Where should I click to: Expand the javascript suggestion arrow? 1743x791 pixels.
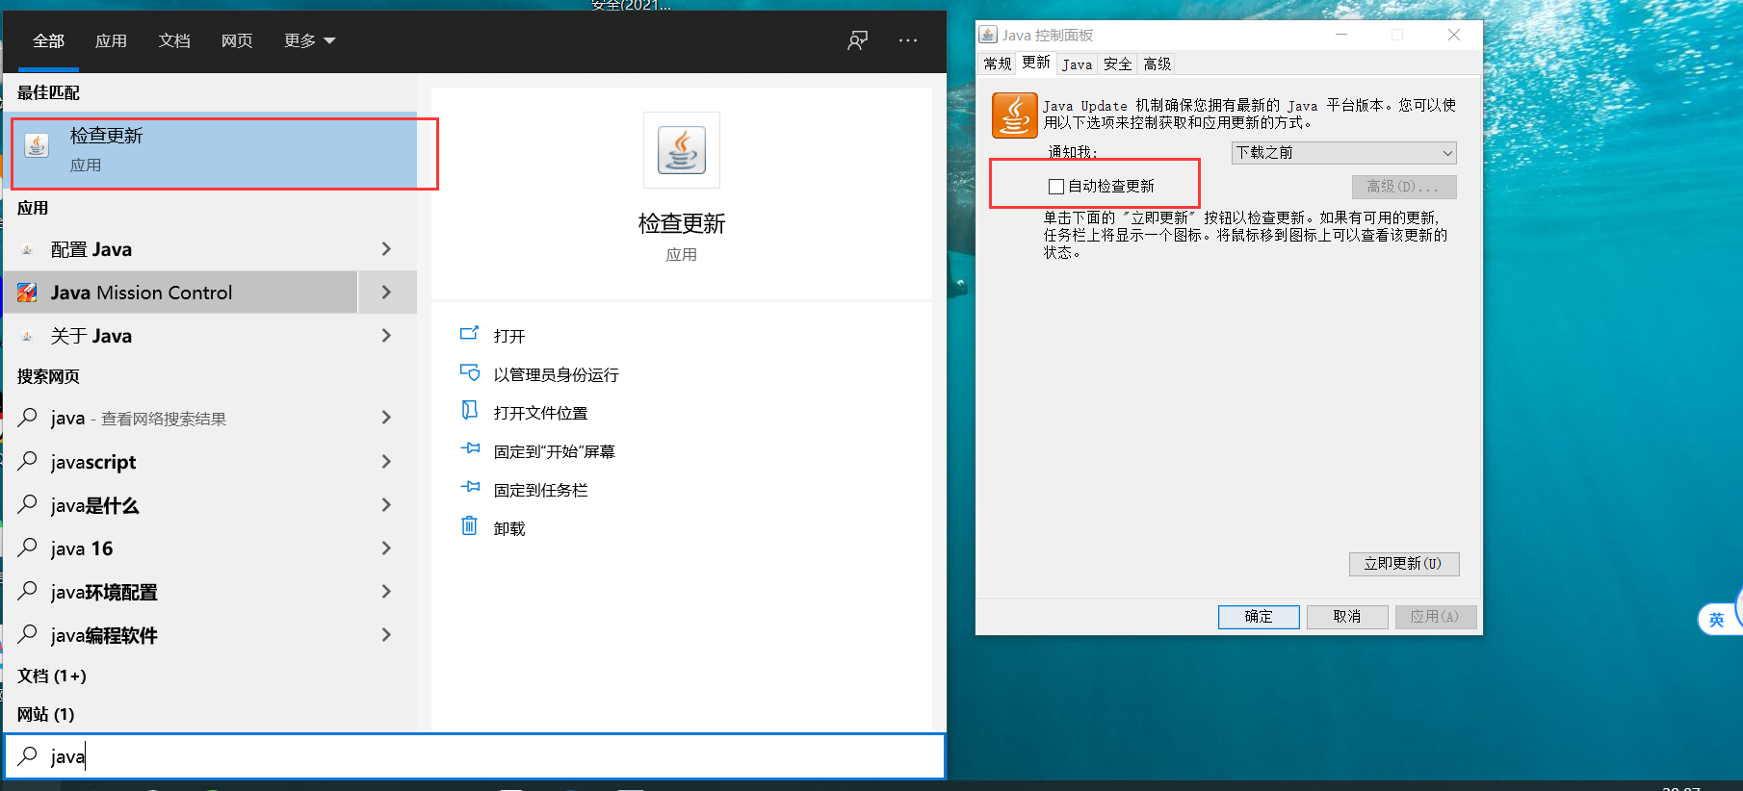tap(386, 462)
